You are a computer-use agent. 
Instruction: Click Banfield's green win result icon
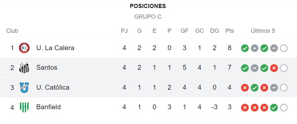pos(274,108)
